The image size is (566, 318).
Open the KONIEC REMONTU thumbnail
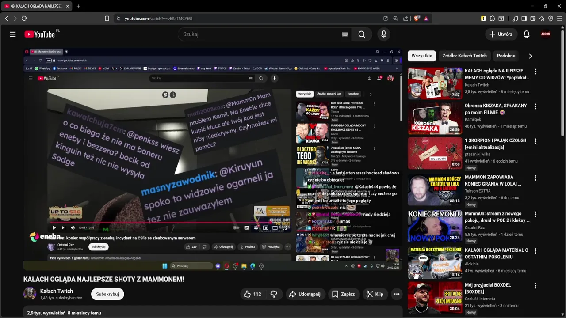coord(435,227)
